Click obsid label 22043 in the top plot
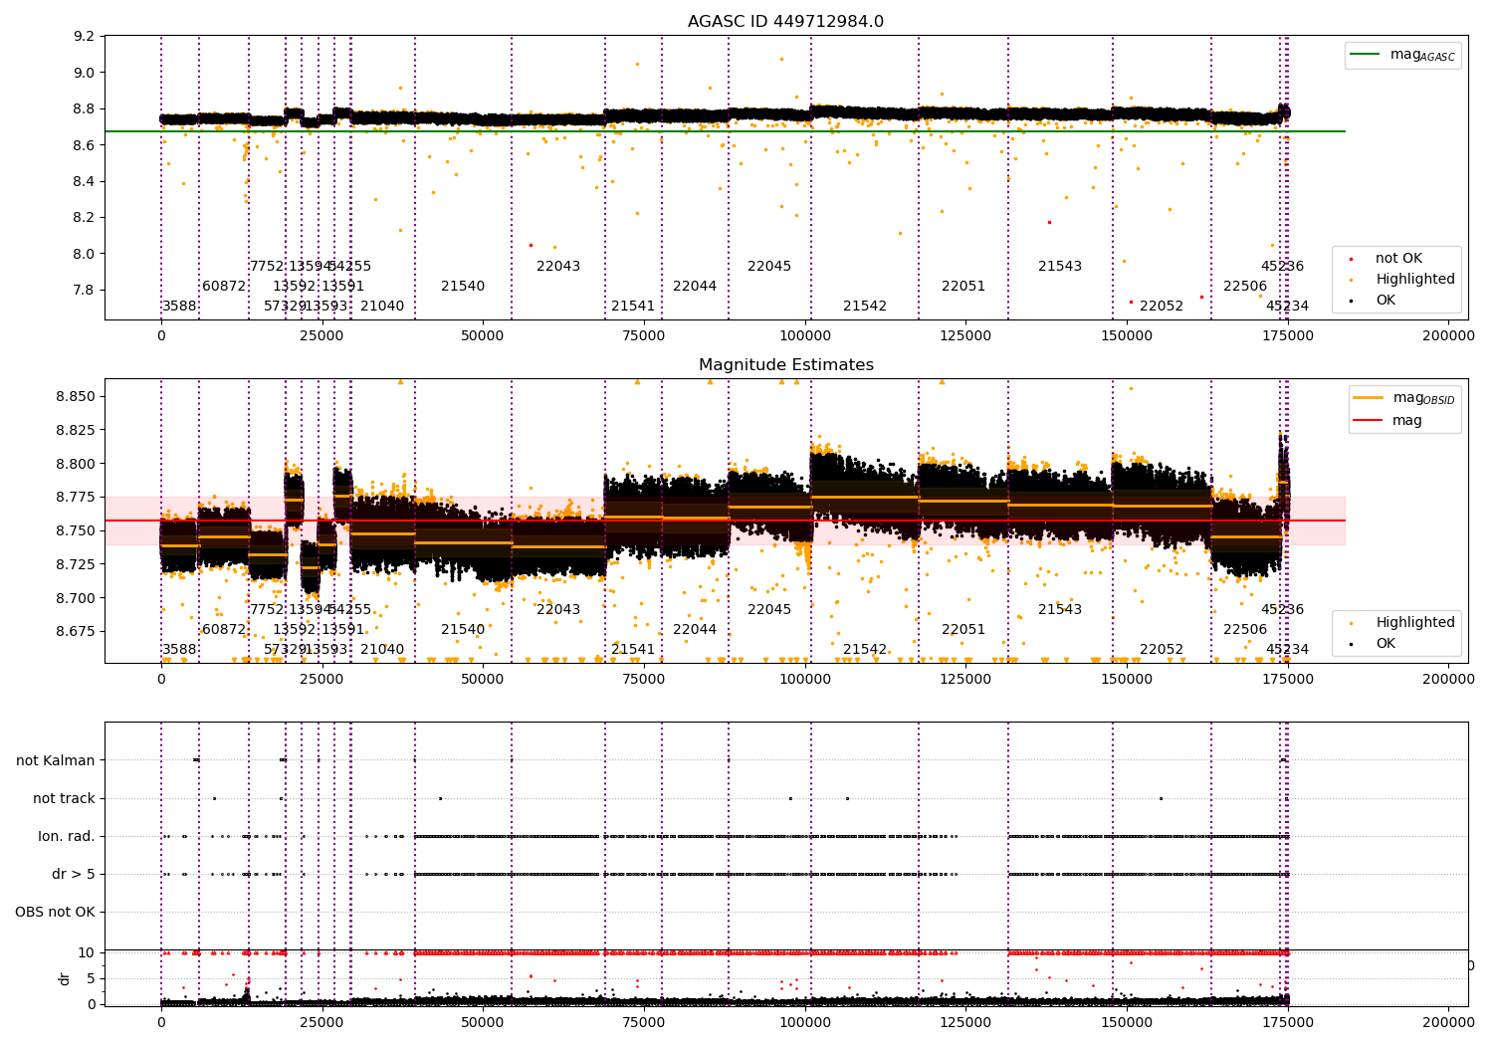The height and width of the screenshot is (1045, 1493). [x=558, y=267]
